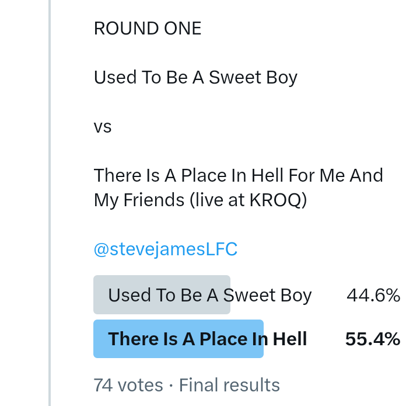Click the "74 votes" count
The width and height of the screenshot is (420, 406).
[128, 386]
